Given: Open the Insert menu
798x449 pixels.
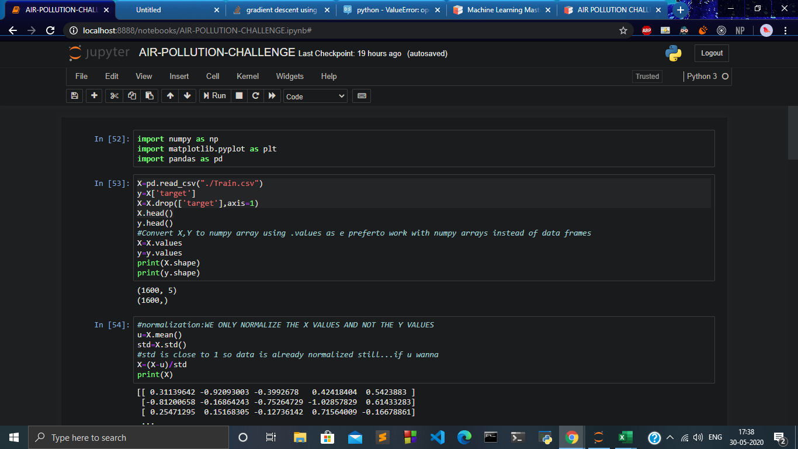Looking at the screenshot, I should [x=179, y=77].
